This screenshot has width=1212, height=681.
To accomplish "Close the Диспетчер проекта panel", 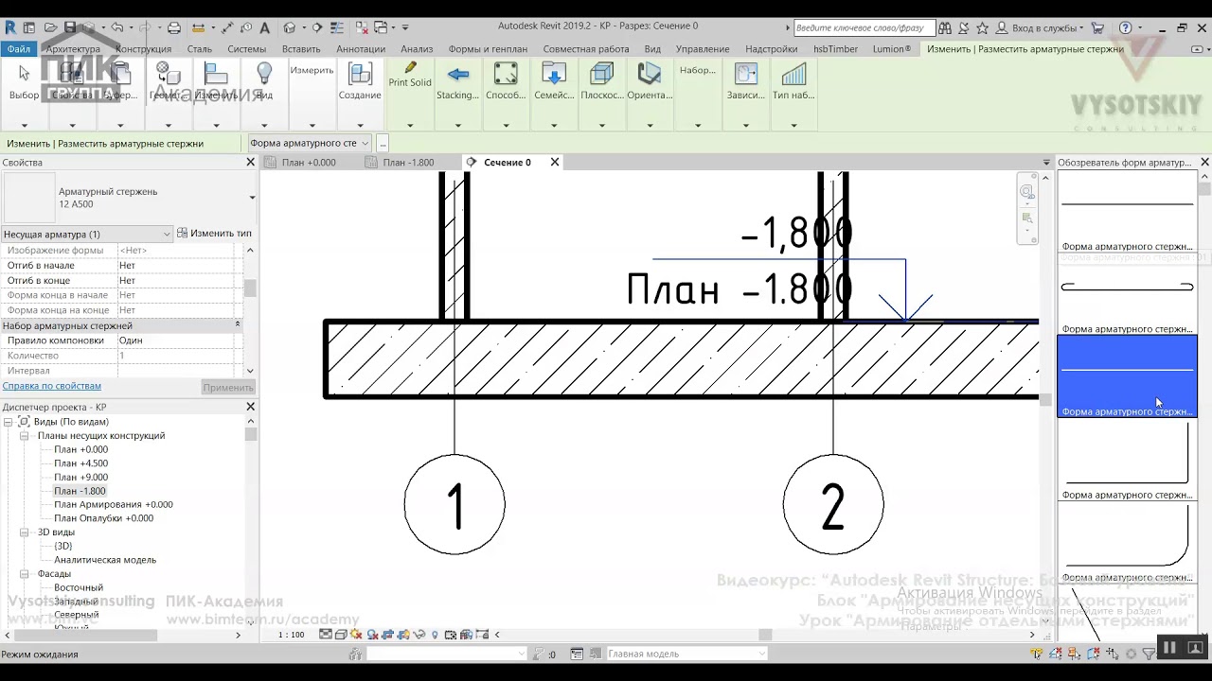I will pos(251,407).
